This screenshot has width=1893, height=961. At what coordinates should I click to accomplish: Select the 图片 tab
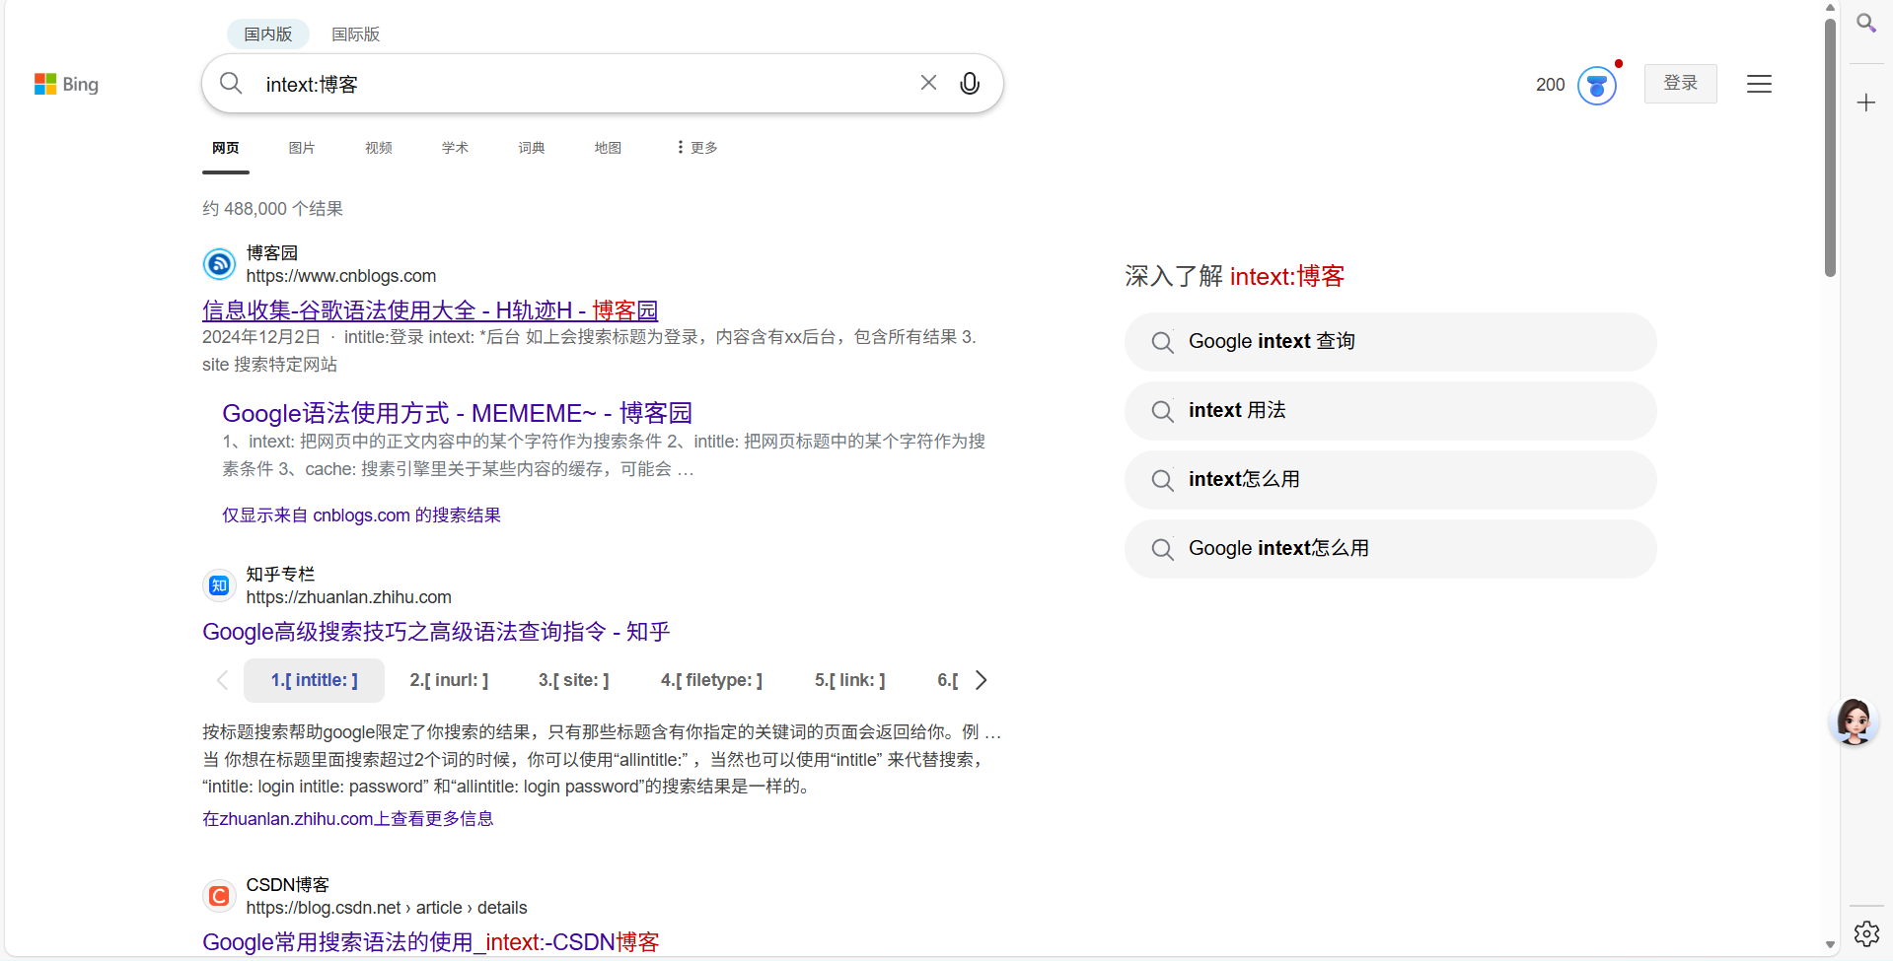(302, 148)
